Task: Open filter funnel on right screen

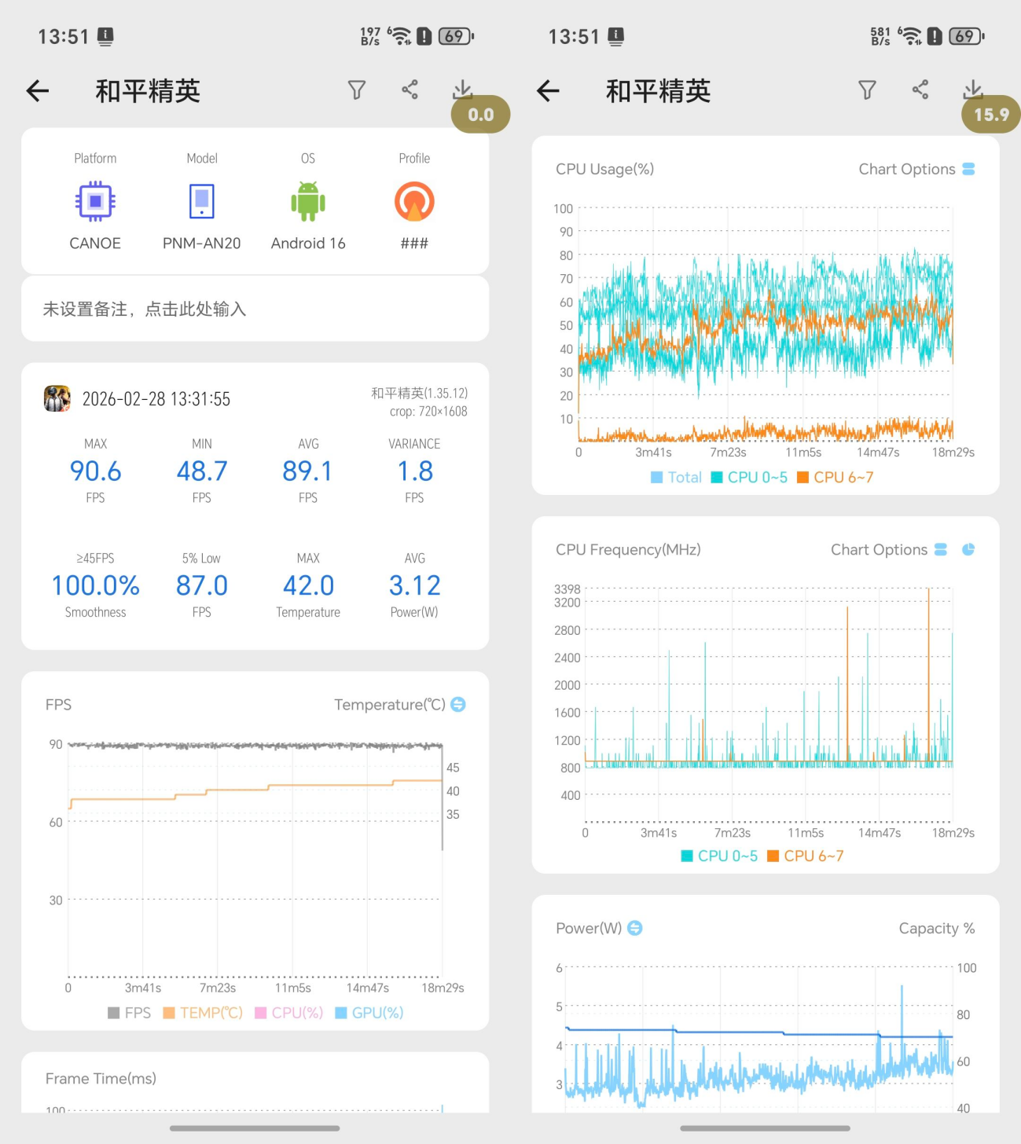Action: pos(867,90)
